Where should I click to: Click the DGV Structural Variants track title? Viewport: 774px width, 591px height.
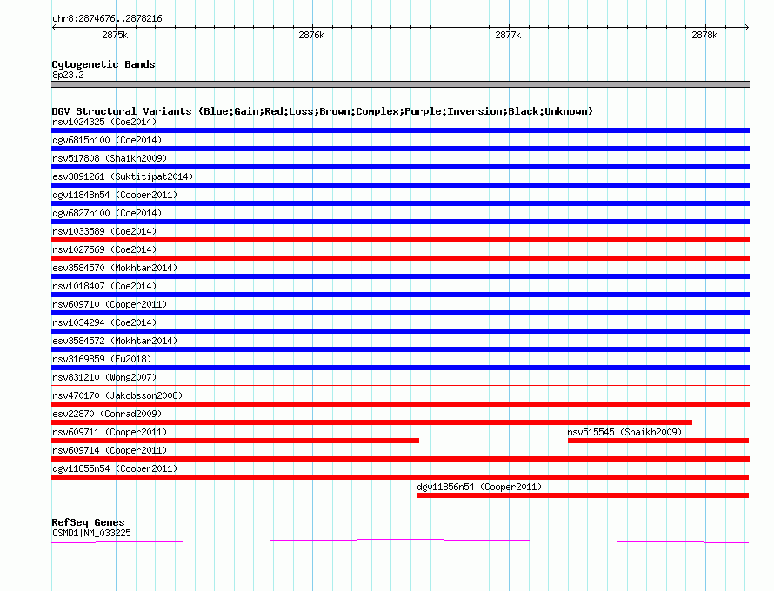click(323, 111)
